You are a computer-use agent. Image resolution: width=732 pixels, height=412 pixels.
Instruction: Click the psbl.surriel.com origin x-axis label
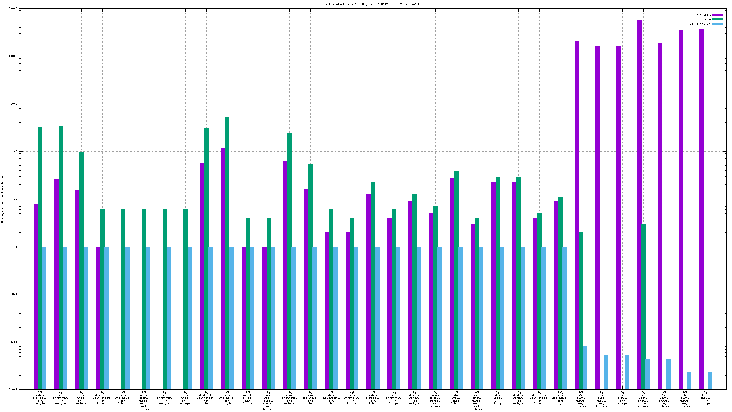[x=40, y=398]
